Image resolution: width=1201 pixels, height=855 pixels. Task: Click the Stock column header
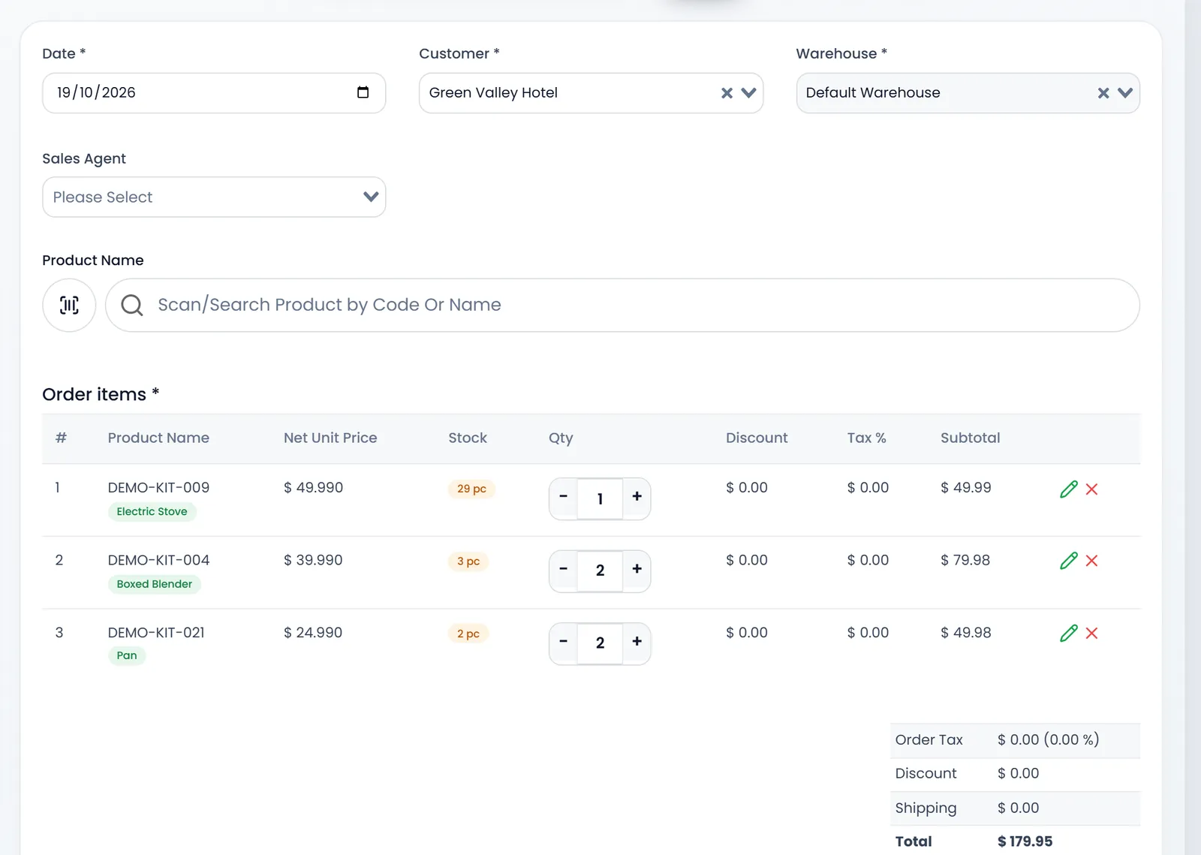pyautogui.click(x=468, y=438)
